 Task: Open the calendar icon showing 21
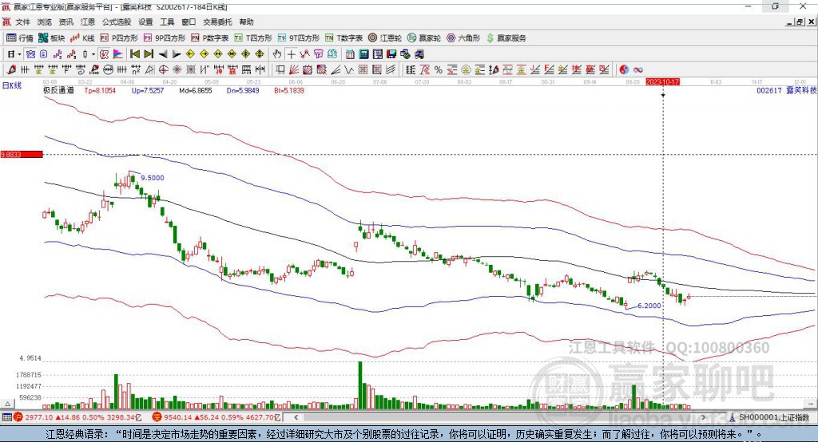pos(350,54)
